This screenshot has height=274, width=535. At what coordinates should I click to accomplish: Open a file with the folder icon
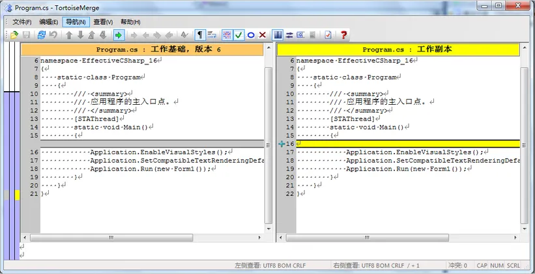[14, 34]
